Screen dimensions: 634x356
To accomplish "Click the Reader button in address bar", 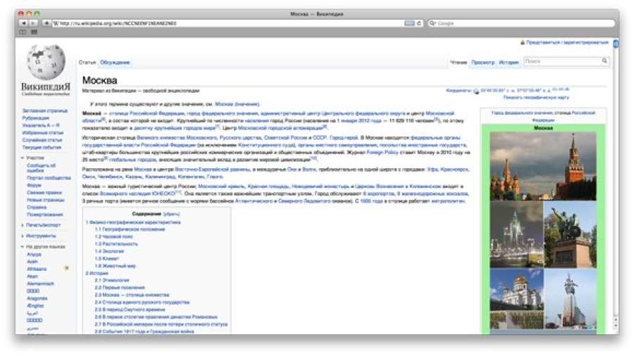I will [409, 23].
